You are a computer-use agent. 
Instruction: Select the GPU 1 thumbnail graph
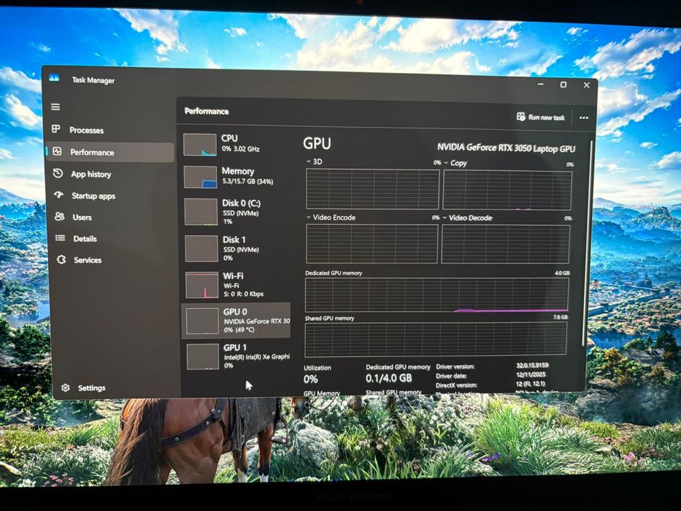click(x=203, y=356)
